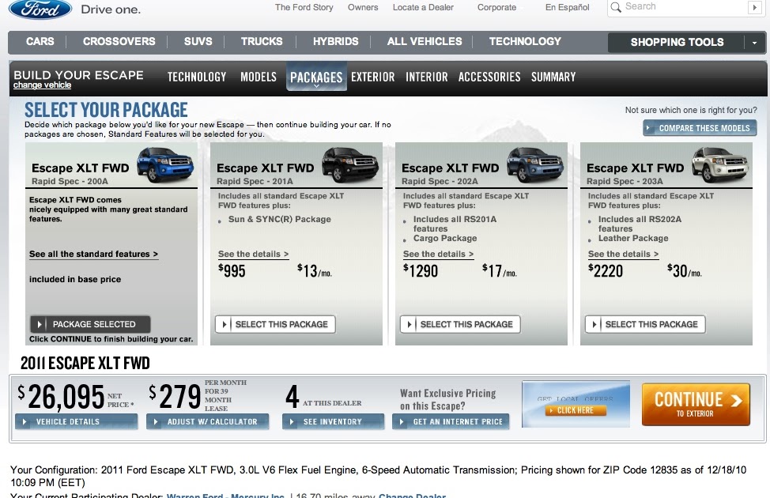This screenshot has width=770, height=498.
Task: Open the CARS menu
Action: click(x=40, y=42)
